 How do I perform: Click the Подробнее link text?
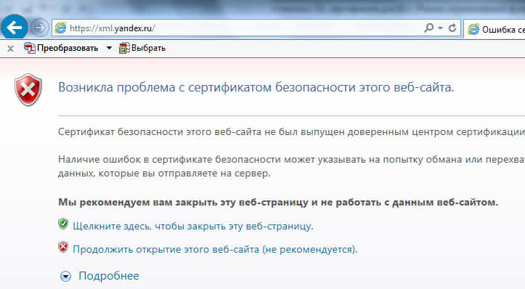tap(109, 276)
